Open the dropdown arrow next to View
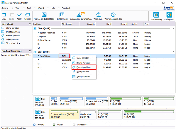The image size is (176, 130). click(24, 8)
